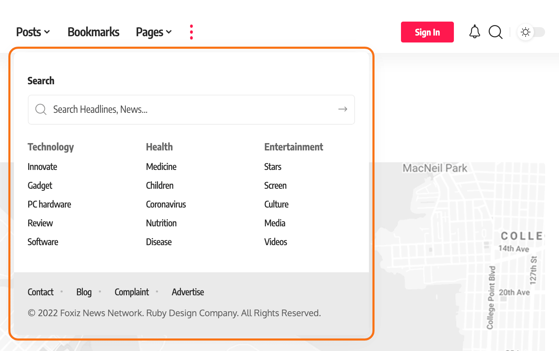The image size is (559, 351).
Task: Select the Nutrition link
Action: 162,223
